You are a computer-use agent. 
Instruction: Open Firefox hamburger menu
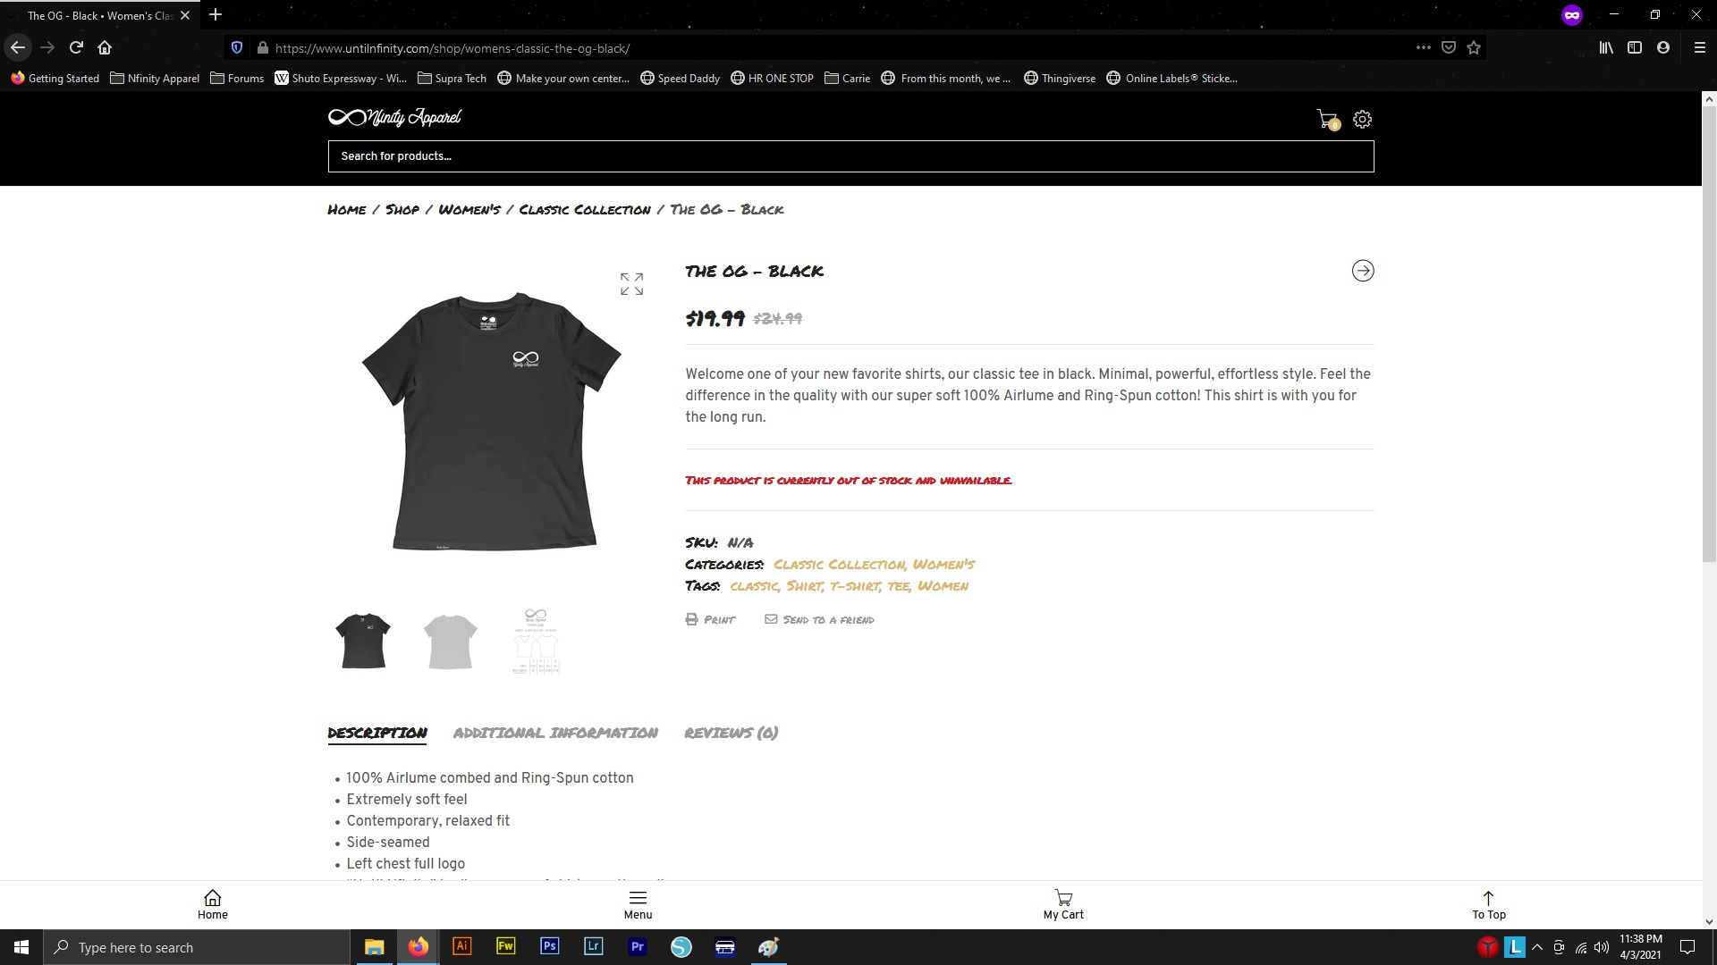1700,47
